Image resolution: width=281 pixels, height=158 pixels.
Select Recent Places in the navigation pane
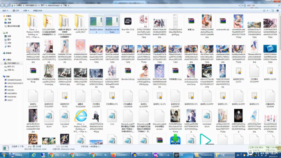12,26
